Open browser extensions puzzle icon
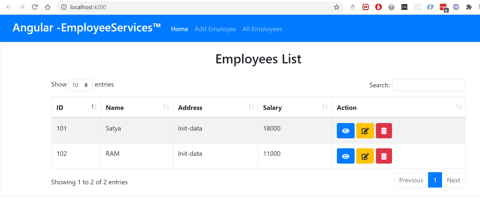480x198 pixels. tap(469, 7)
